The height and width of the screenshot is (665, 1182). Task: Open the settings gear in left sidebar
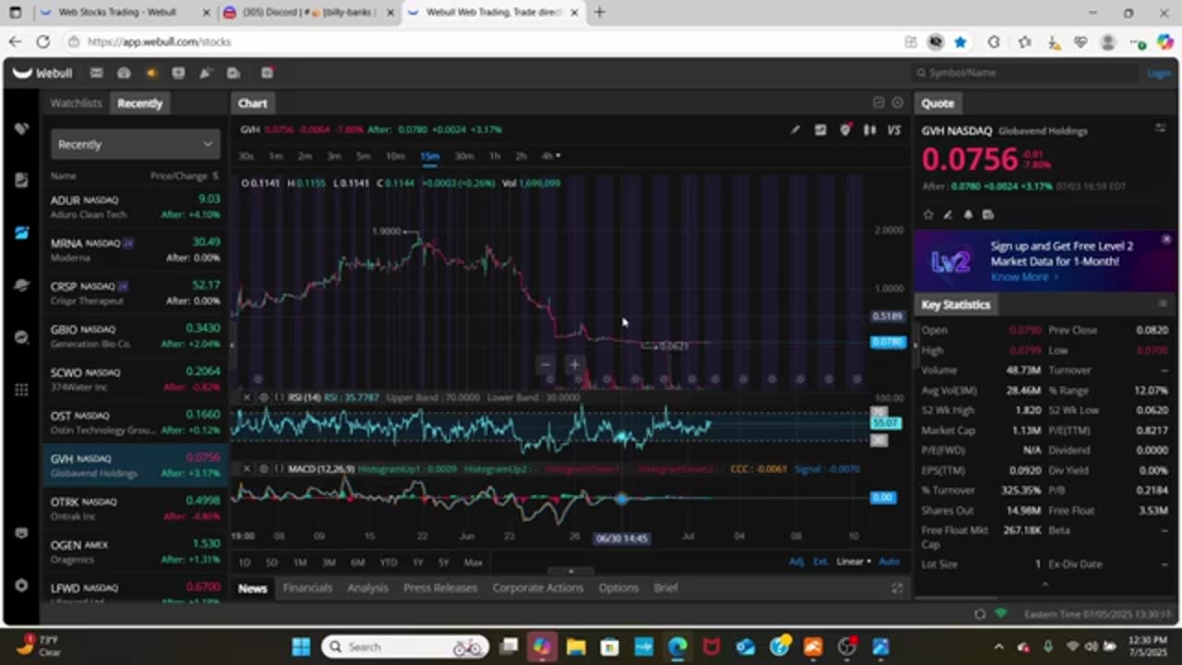pyautogui.click(x=22, y=586)
